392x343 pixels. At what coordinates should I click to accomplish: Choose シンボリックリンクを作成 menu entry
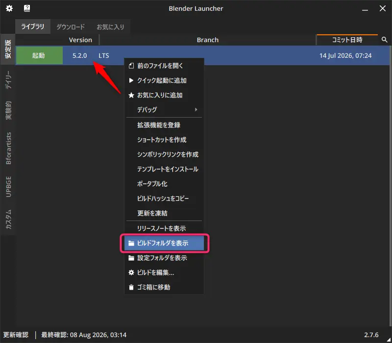coord(164,154)
